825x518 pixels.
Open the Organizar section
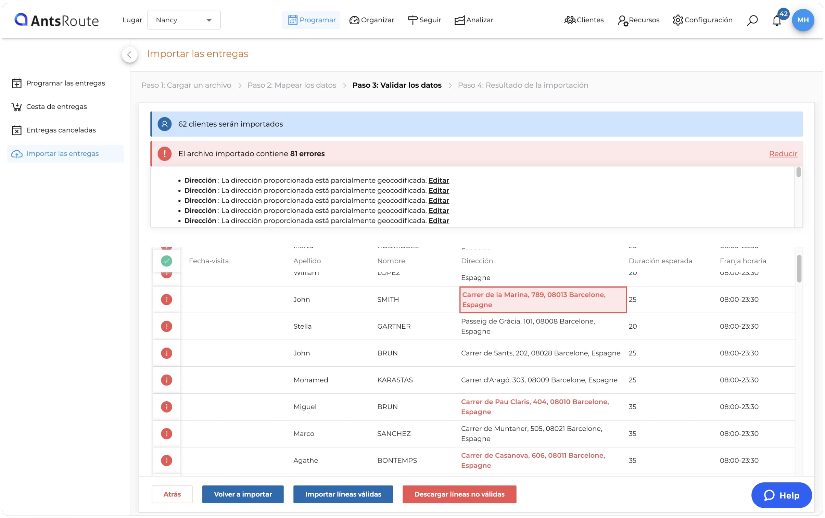[x=371, y=20]
